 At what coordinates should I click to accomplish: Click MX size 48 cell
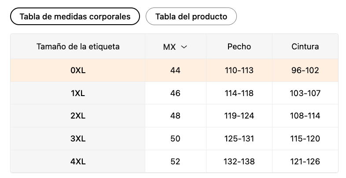[x=175, y=116]
